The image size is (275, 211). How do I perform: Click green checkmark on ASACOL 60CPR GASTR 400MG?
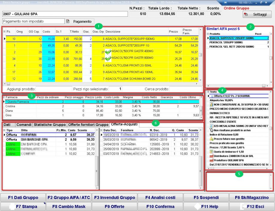(x=108, y=52)
